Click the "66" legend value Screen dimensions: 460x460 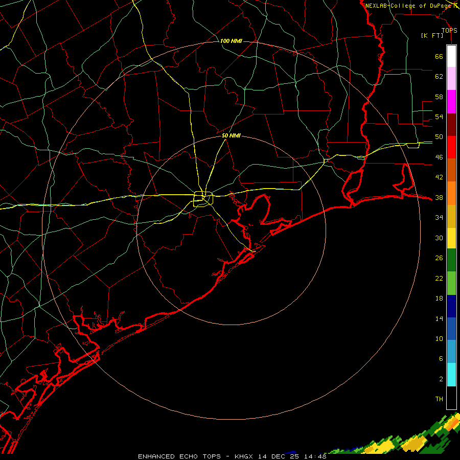click(439, 56)
